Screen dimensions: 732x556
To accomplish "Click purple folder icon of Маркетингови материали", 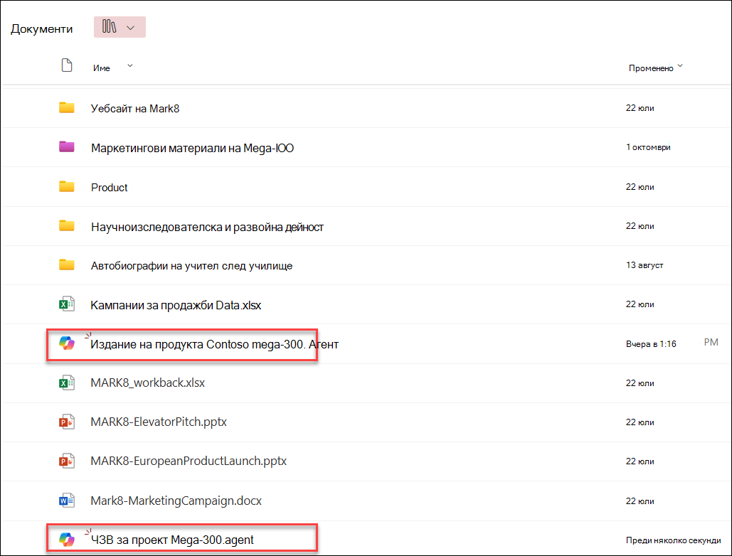I will click(67, 147).
